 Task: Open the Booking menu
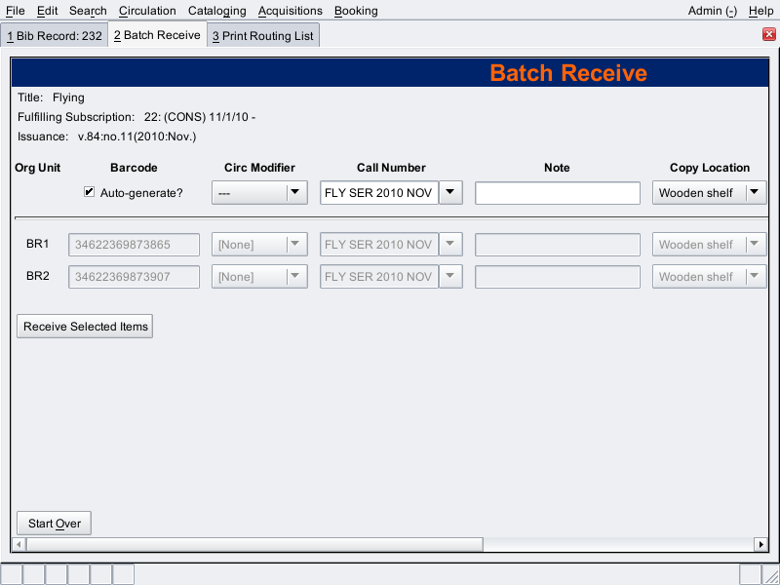click(x=355, y=11)
